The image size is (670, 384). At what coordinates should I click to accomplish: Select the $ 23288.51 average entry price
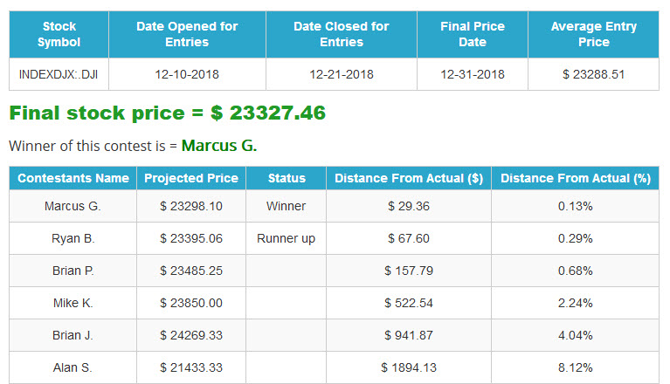point(593,74)
